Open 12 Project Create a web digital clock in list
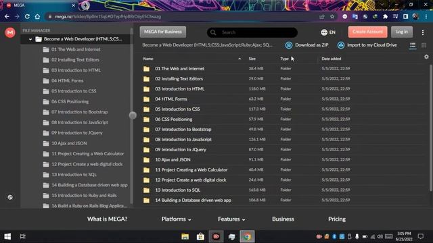Viewport: 433px width, 243px height. click(x=191, y=180)
